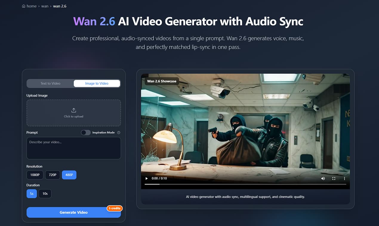Click the Generate Video button
The image size is (379, 226).
[73, 212]
